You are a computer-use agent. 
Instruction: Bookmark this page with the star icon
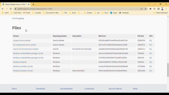point(145,9)
